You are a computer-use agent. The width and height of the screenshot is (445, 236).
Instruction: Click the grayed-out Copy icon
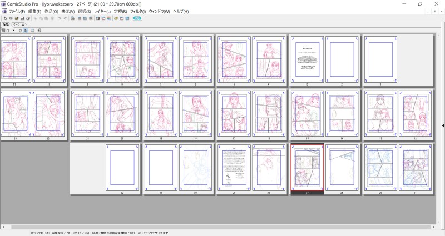coord(41,18)
